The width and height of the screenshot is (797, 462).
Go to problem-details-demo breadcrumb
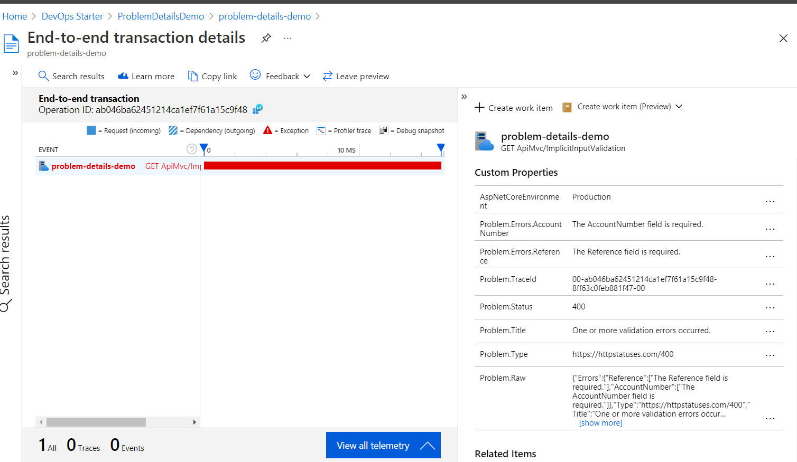coord(265,16)
